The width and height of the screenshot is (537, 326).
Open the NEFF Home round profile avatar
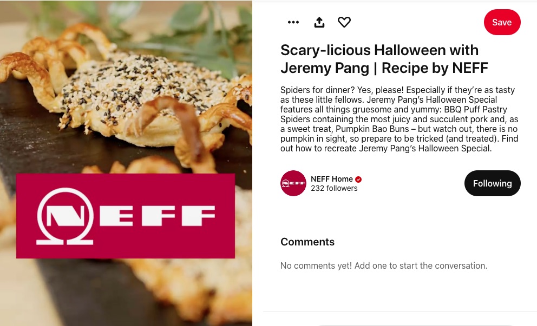(293, 183)
